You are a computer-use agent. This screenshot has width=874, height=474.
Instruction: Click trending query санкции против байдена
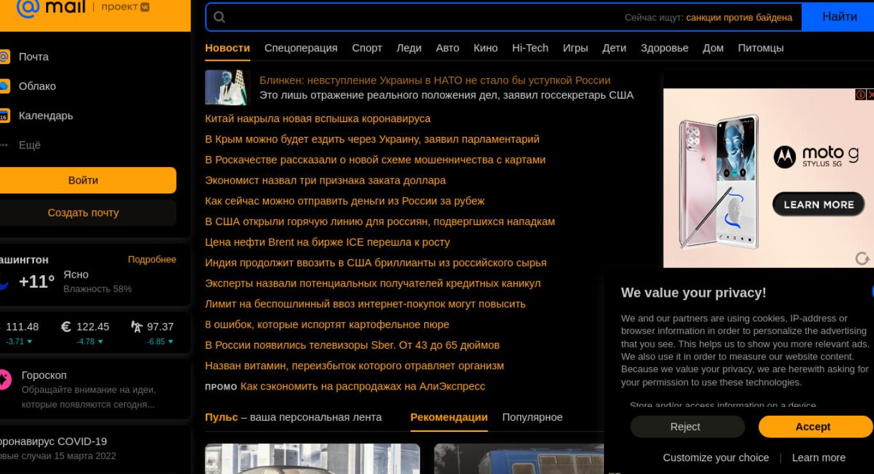(x=739, y=17)
